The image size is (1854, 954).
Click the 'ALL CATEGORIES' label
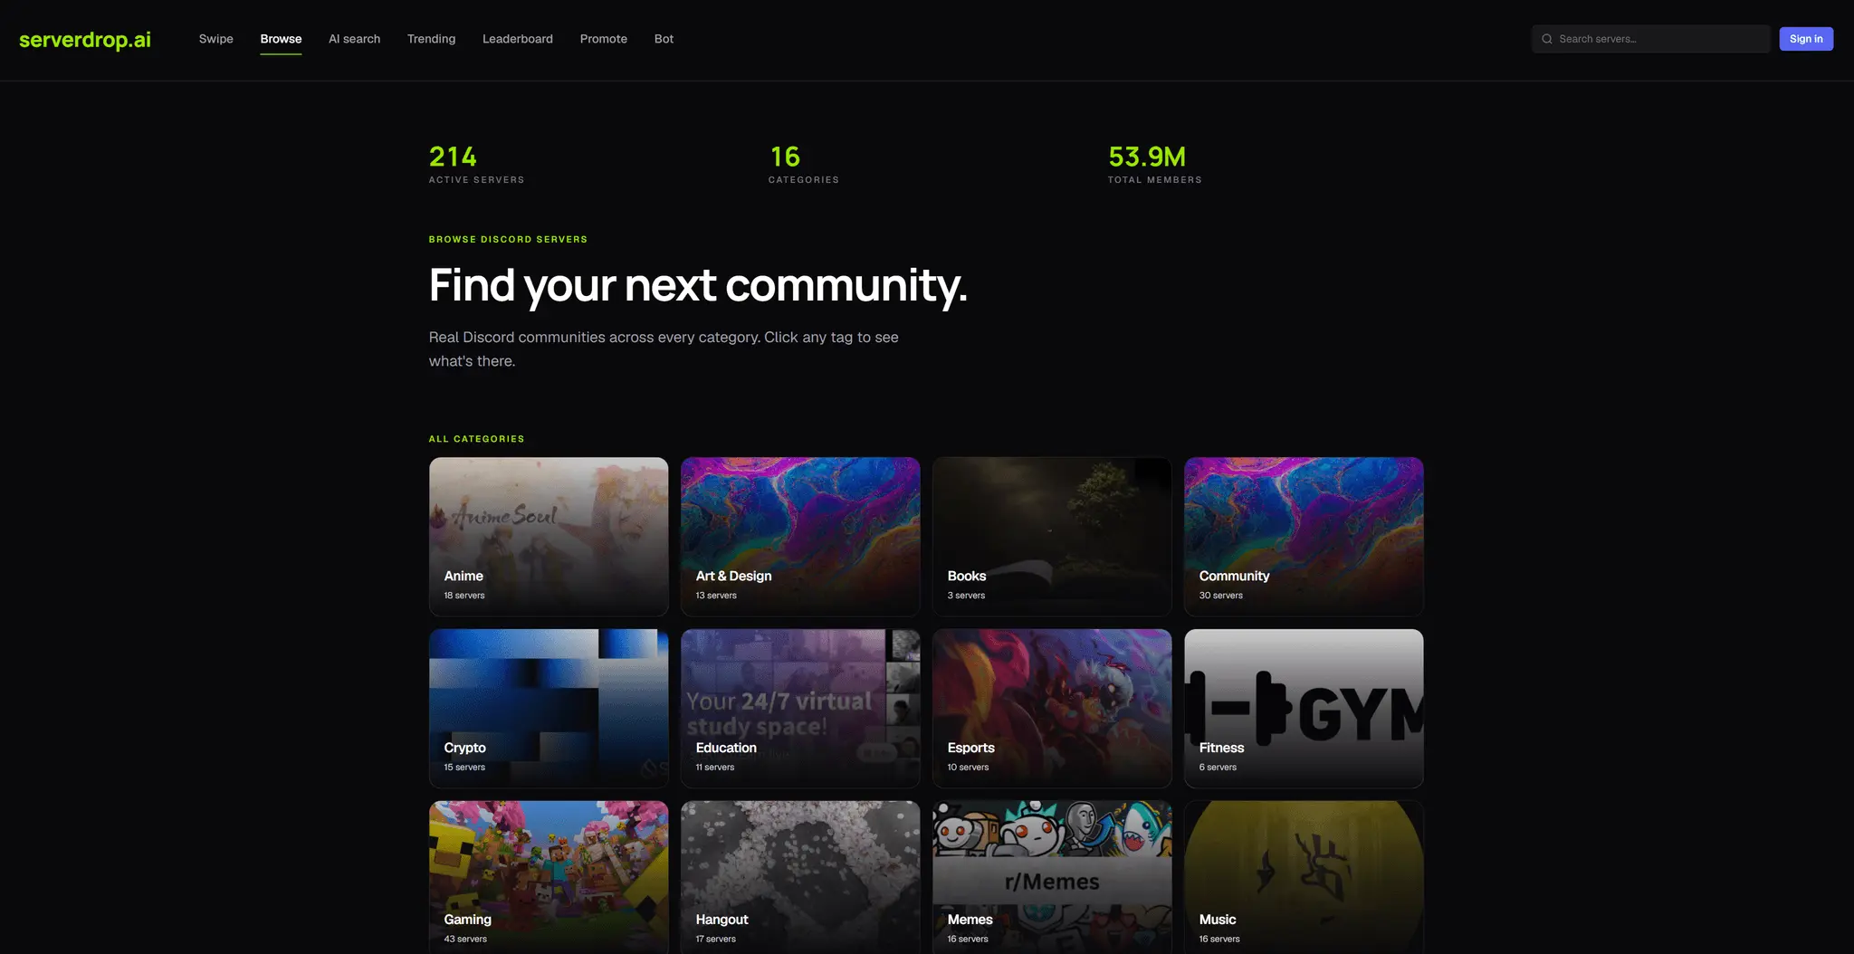(476, 439)
